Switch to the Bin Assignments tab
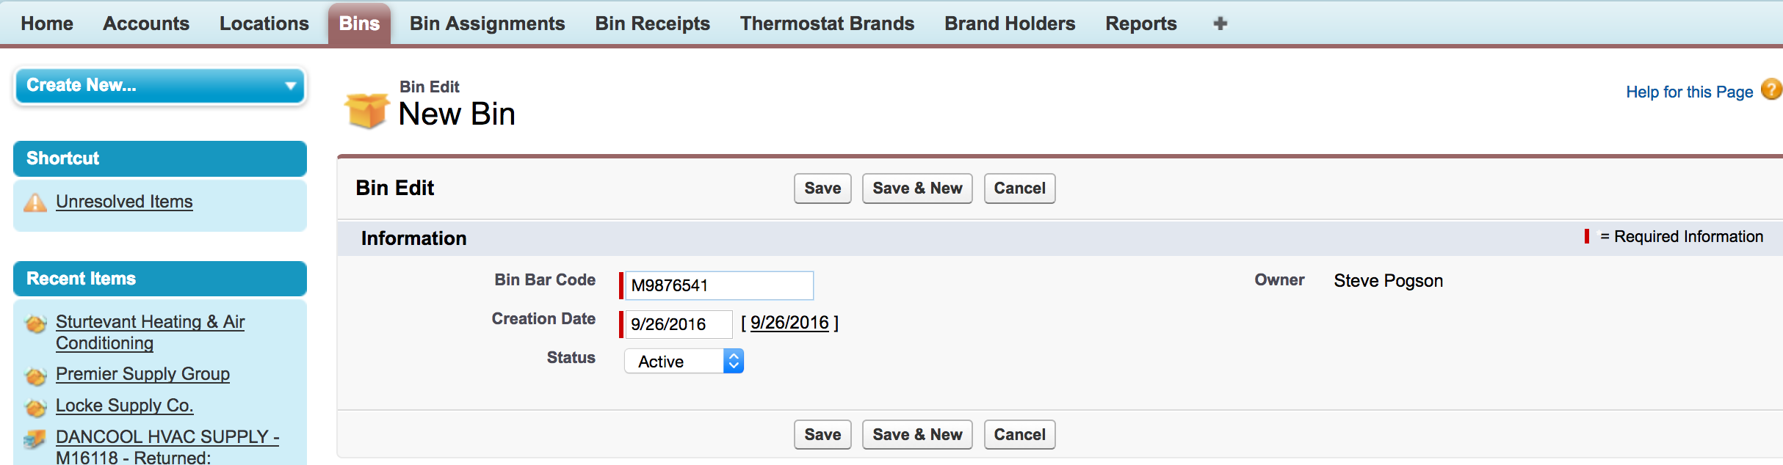Image resolution: width=1783 pixels, height=465 pixels. pos(487,23)
